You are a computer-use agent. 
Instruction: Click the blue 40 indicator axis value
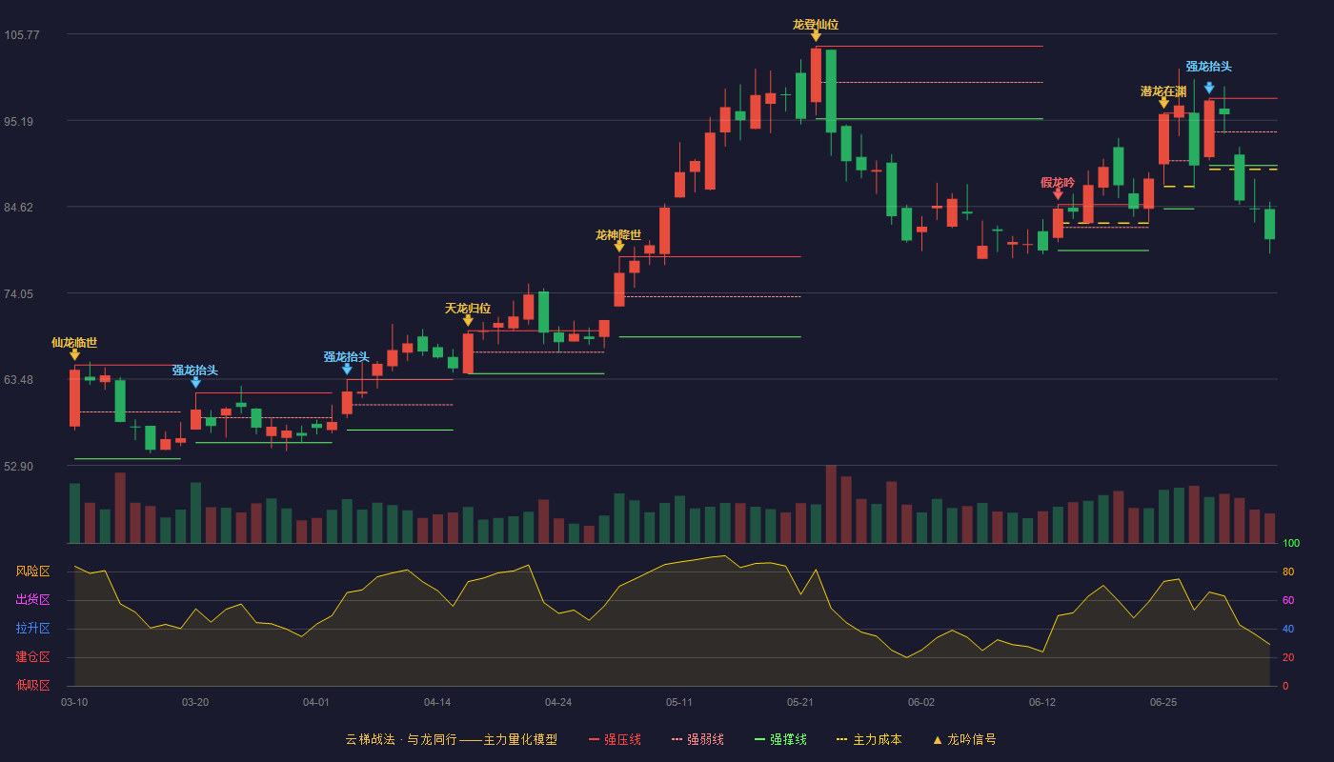pos(1288,630)
